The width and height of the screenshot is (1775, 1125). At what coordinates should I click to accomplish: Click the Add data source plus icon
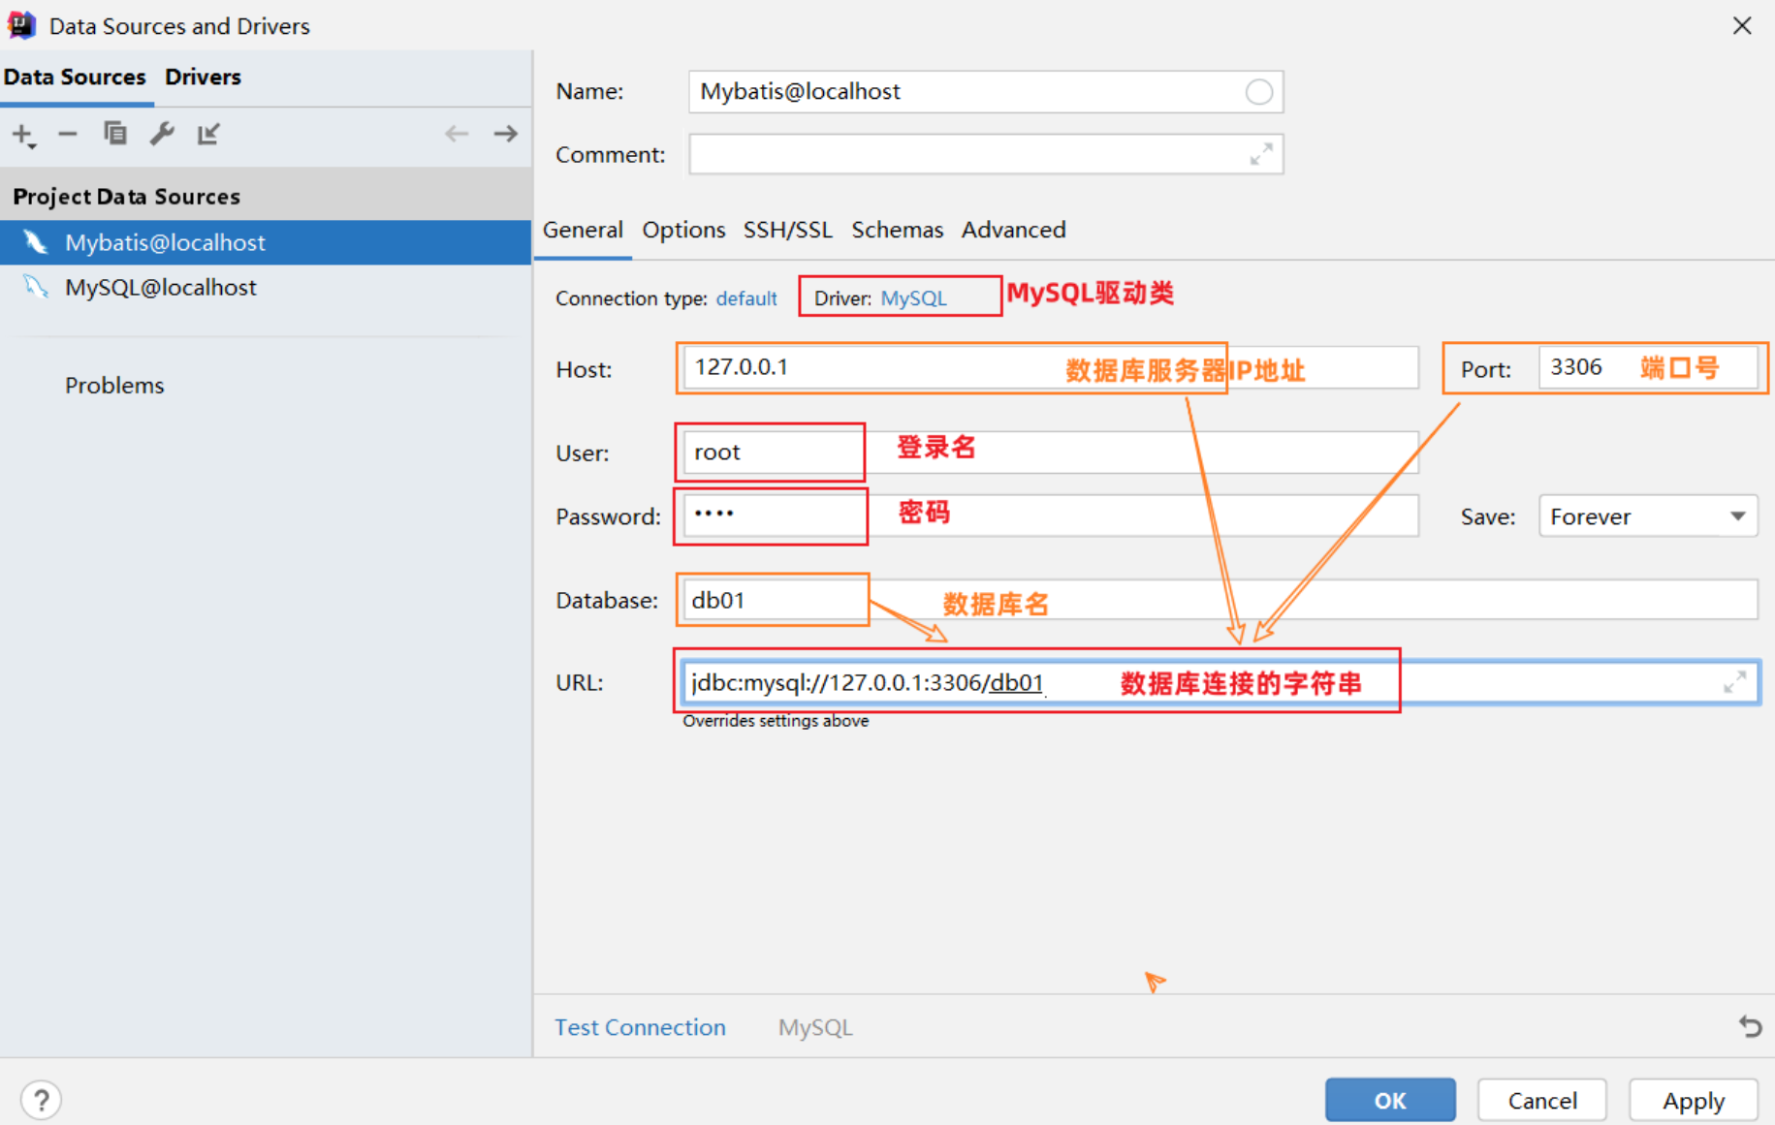(x=23, y=135)
